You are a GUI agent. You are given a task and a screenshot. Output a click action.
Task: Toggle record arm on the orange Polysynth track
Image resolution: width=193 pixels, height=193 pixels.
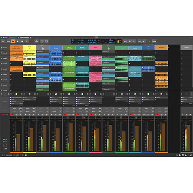click(157, 115)
